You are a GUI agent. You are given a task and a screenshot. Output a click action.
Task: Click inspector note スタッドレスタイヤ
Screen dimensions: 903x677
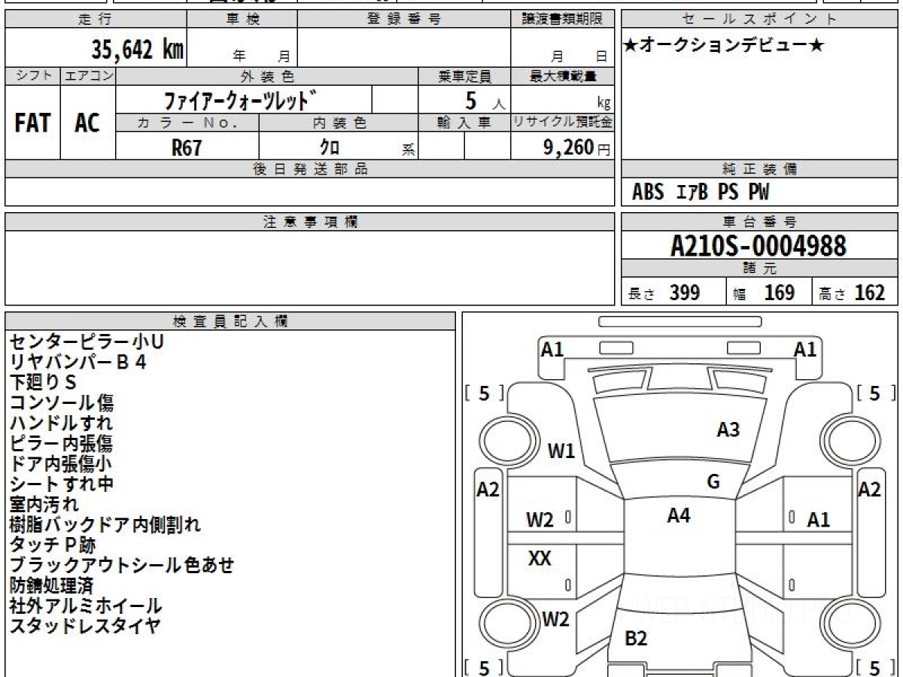click(x=85, y=627)
